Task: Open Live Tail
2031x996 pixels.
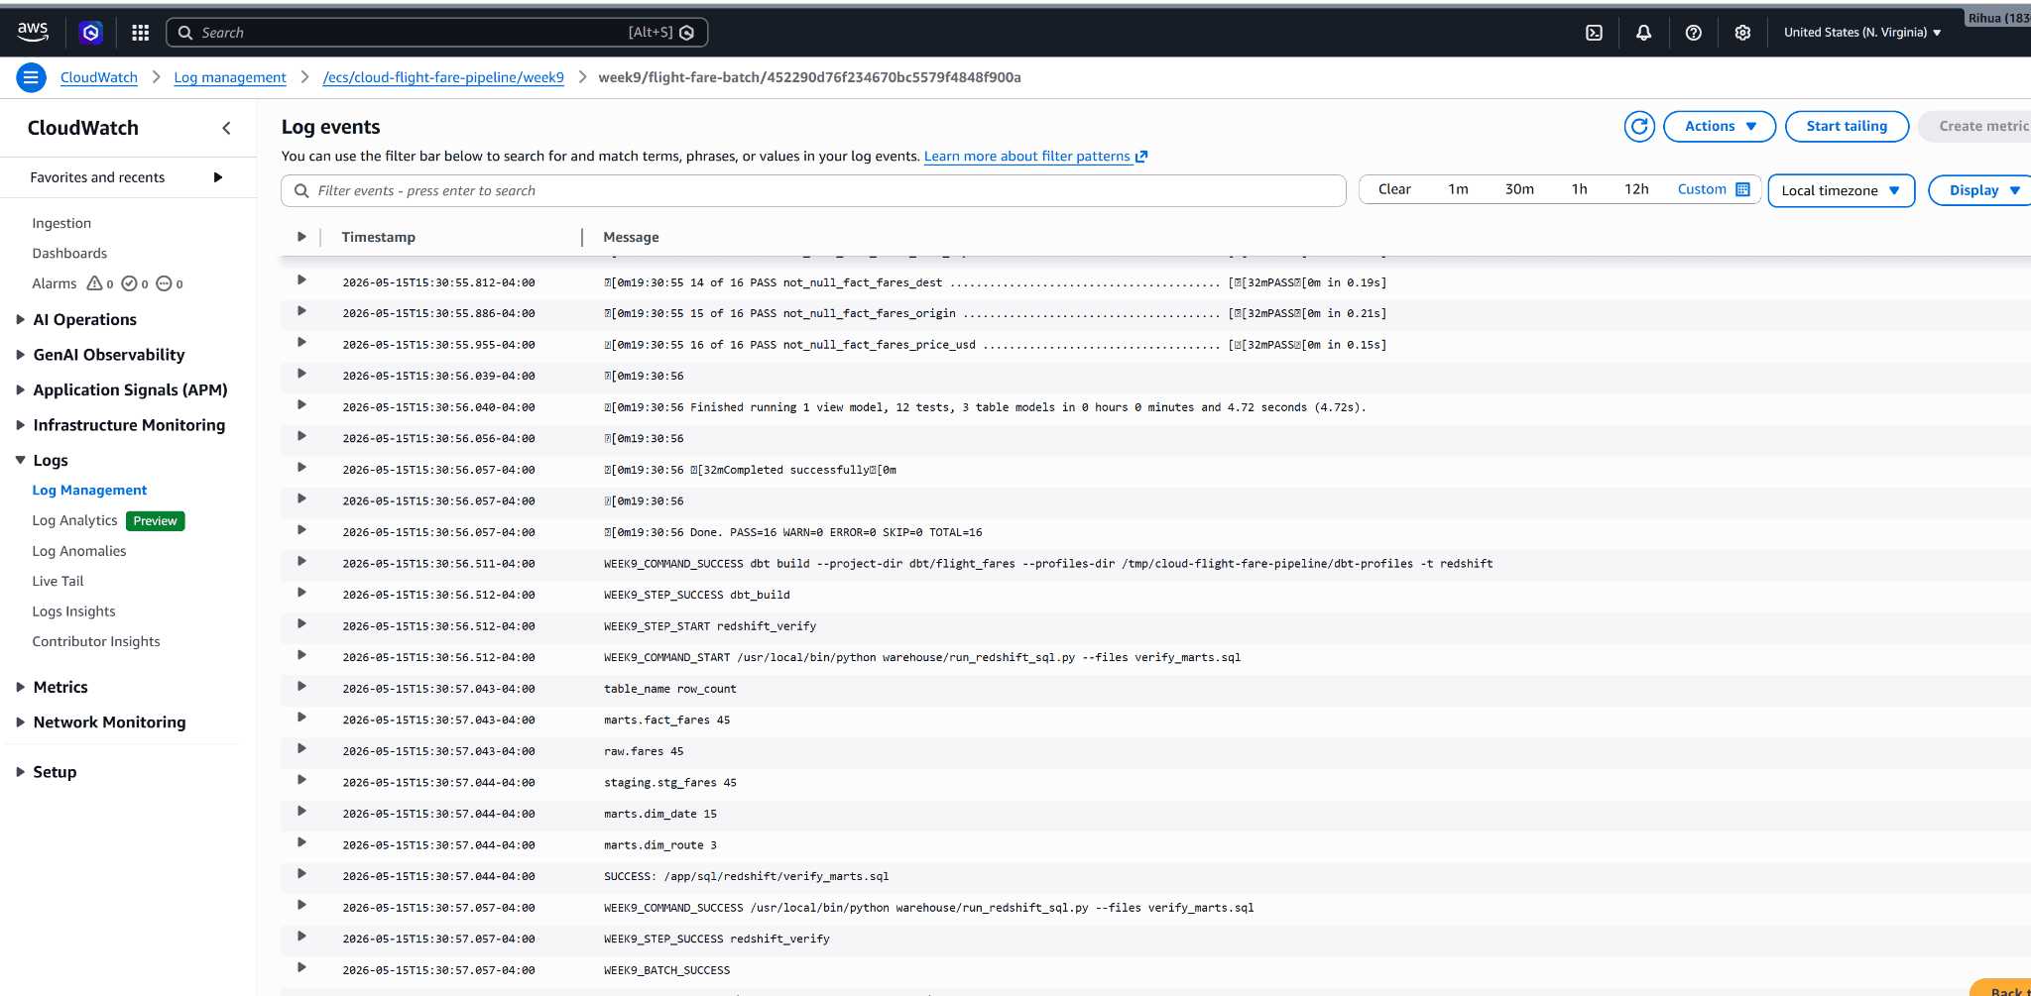Action: pos(58,582)
